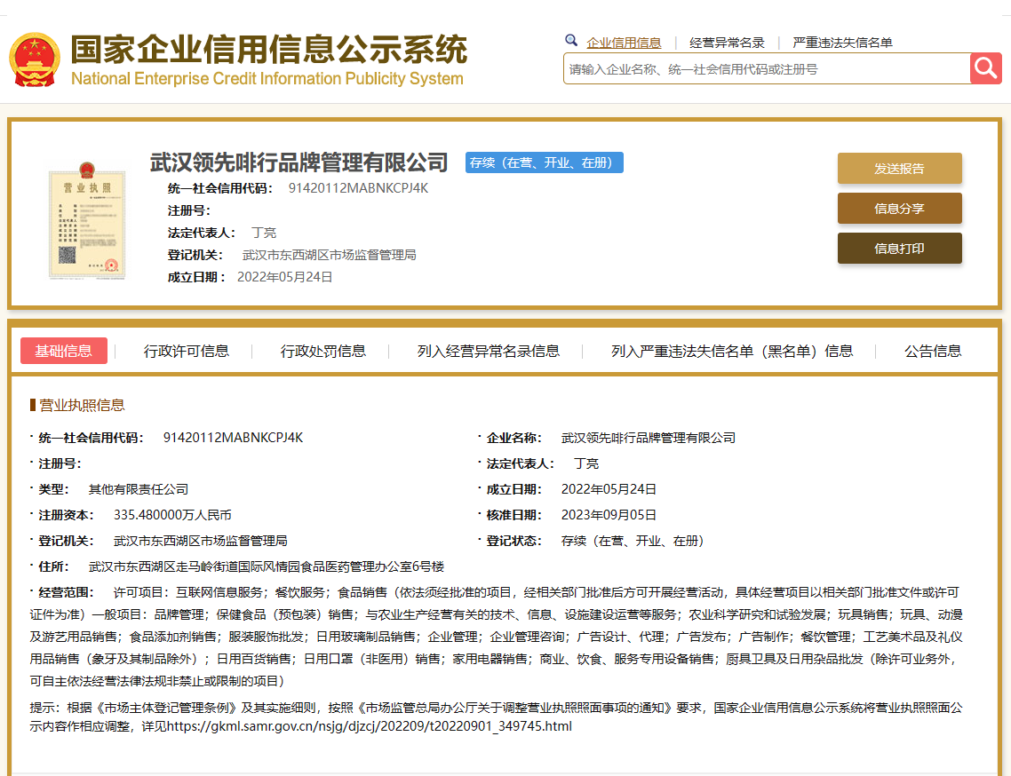Switch to the 行政许可信息 tab
This screenshot has height=776, width=1011.
(x=187, y=351)
